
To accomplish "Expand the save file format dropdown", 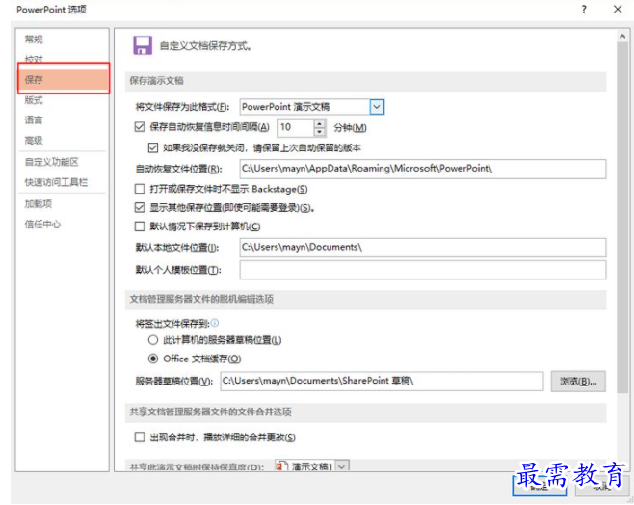I will (x=377, y=107).
